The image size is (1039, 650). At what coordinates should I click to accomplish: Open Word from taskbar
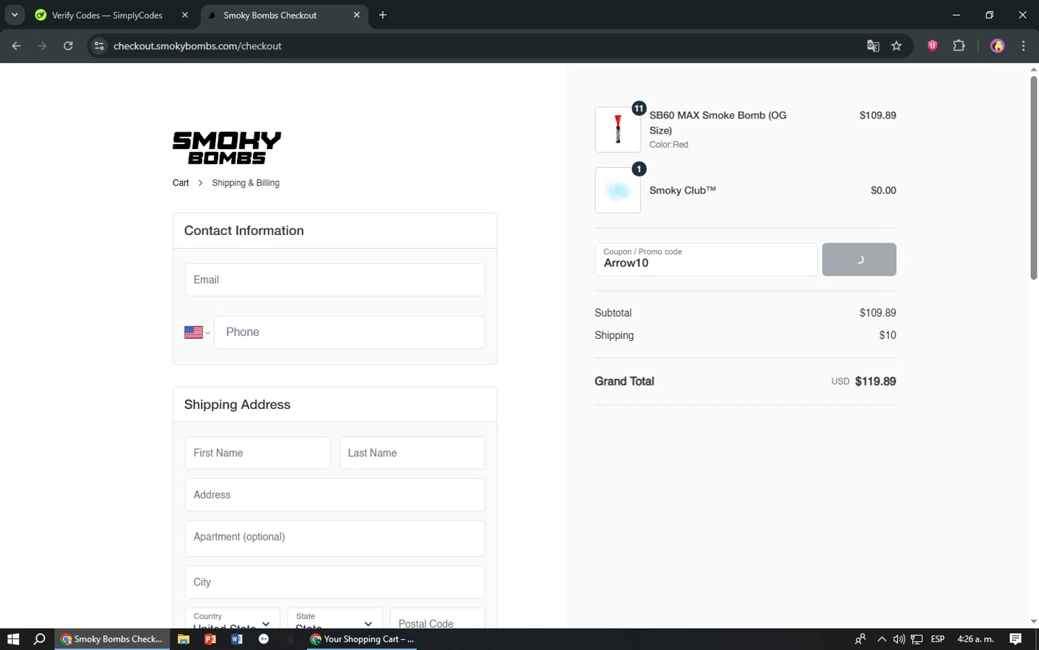pyautogui.click(x=237, y=639)
